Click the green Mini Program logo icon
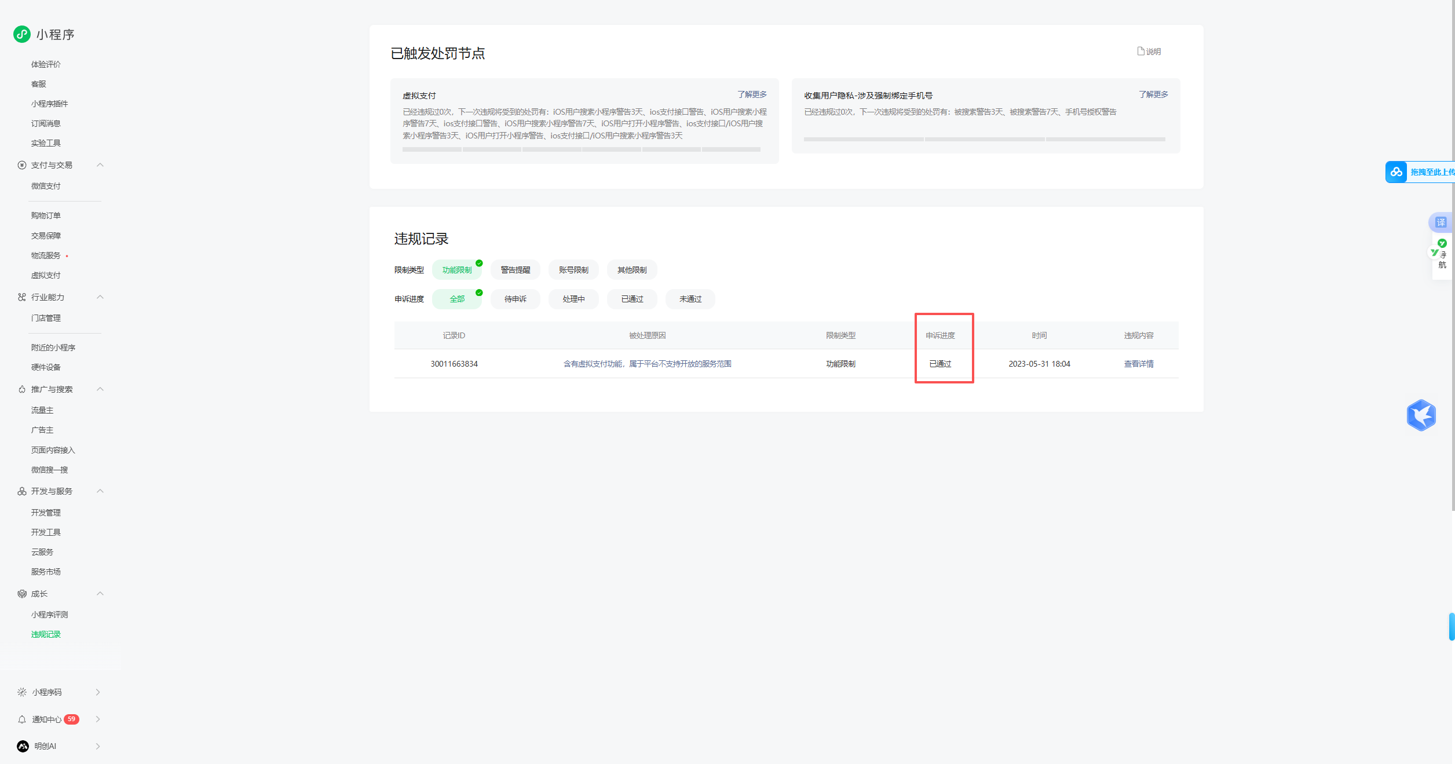 [22, 34]
